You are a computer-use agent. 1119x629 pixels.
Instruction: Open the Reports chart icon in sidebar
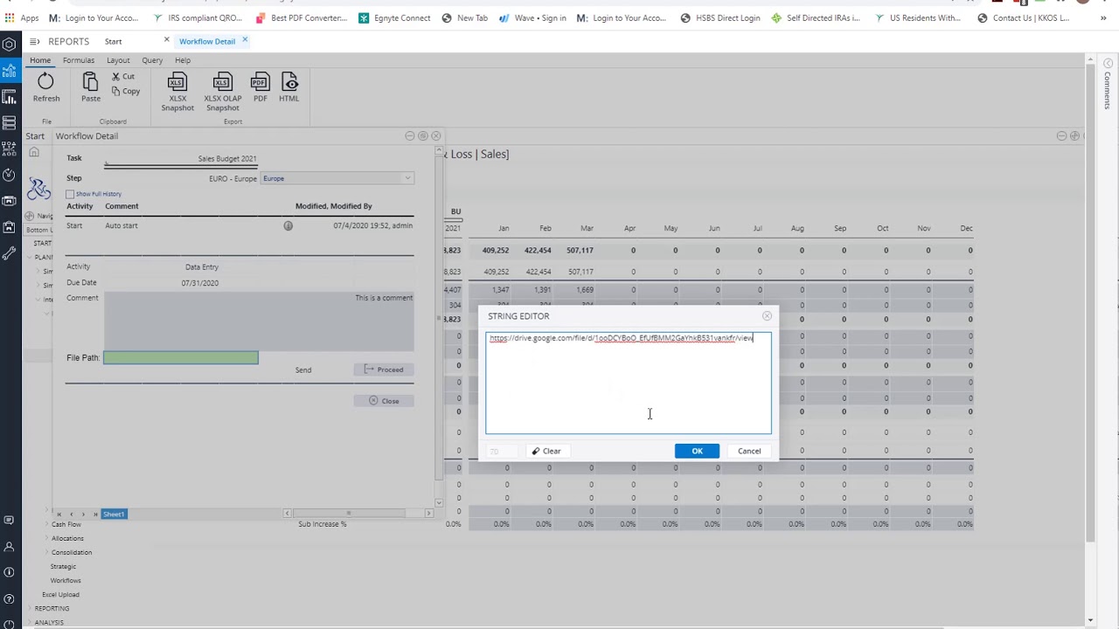(x=10, y=71)
